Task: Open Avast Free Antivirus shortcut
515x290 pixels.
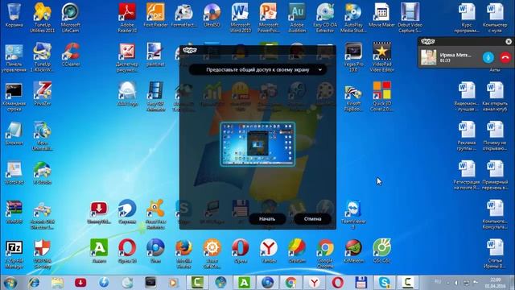Action: 155,214
